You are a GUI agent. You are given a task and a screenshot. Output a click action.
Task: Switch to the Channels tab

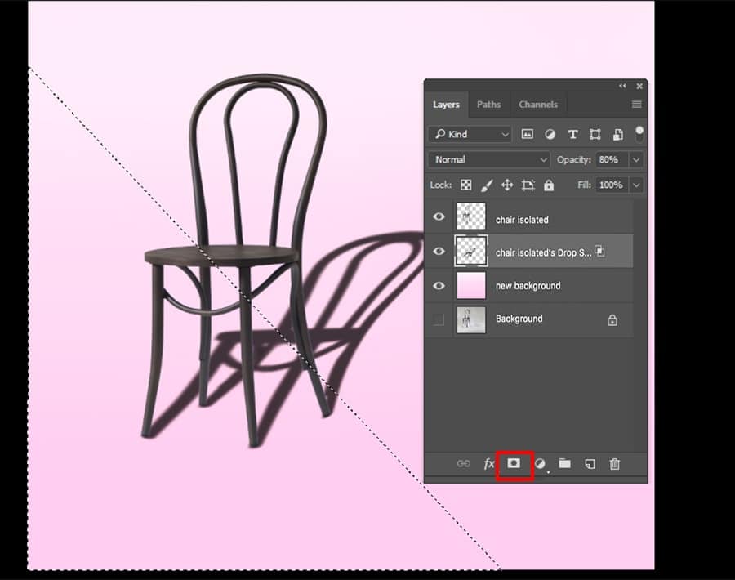(538, 105)
